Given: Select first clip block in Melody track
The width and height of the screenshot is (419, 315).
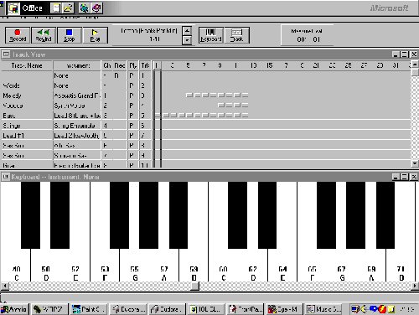Looking at the screenshot, I should pyautogui.click(x=189, y=96).
